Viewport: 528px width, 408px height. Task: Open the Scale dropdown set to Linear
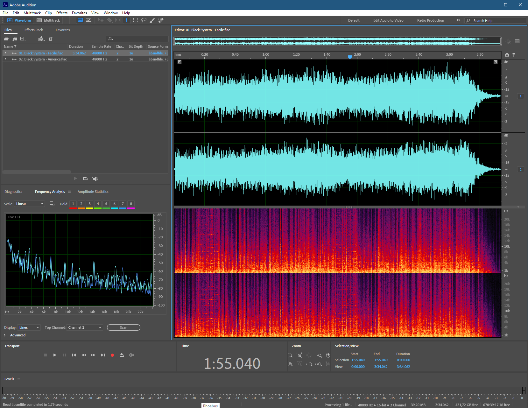point(30,204)
